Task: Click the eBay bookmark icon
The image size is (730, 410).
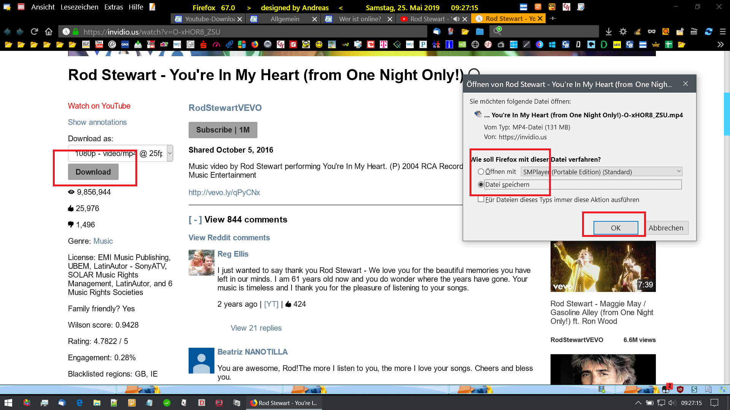Action: 164,45
